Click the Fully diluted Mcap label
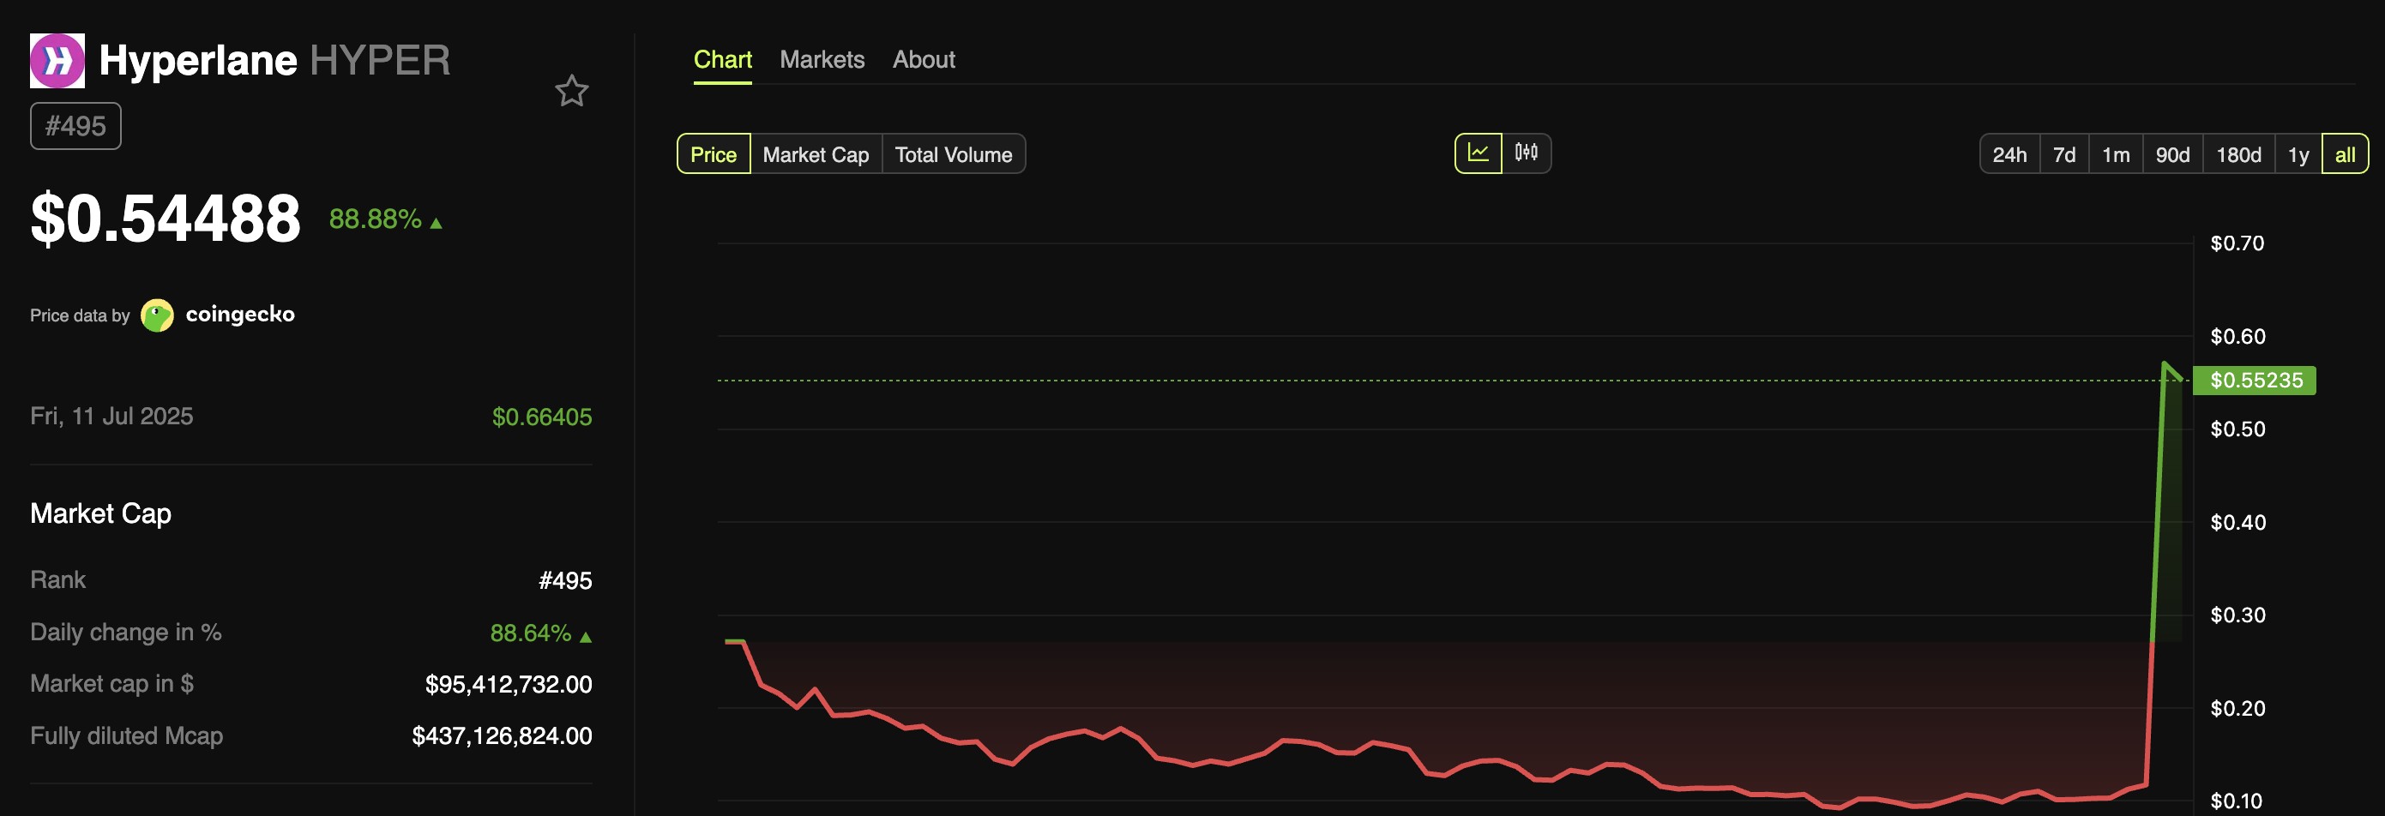The width and height of the screenshot is (2385, 816). coord(126,735)
